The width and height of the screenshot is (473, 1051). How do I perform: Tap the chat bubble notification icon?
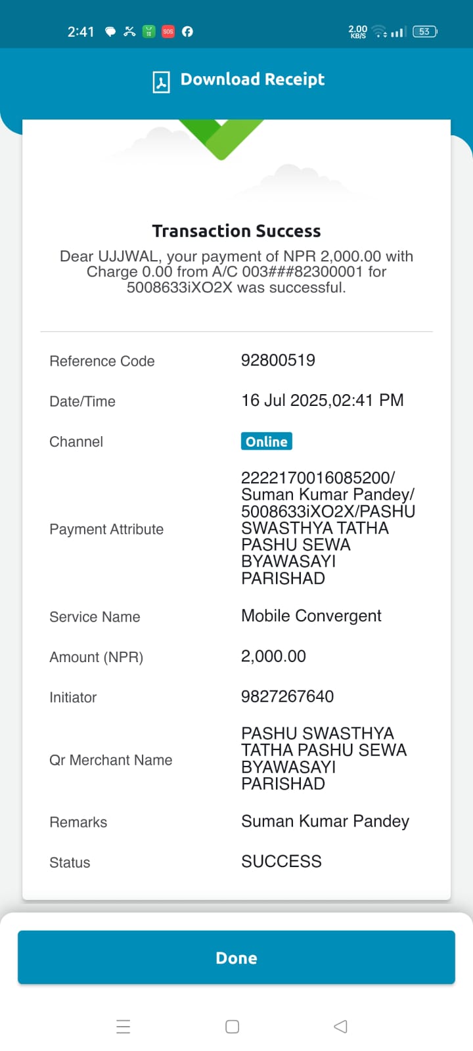pyautogui.click(x=110, y=32)
